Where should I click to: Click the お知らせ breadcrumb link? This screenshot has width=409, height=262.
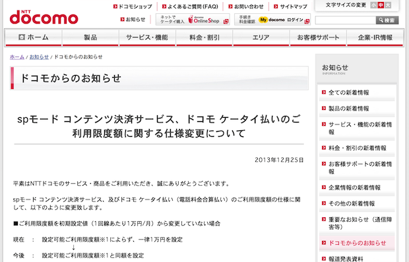[39, 57]
